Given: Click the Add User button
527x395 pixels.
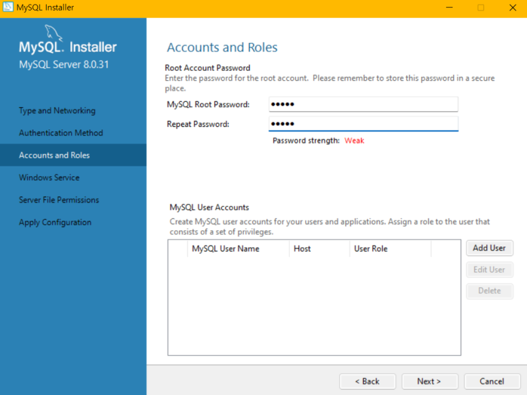Looking at the screenshot, I should tap(489, 248).
